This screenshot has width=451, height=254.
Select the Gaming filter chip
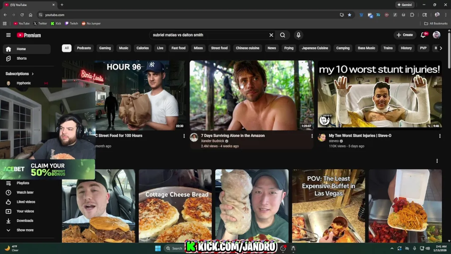pyautogui.click(x=105, y=48)
